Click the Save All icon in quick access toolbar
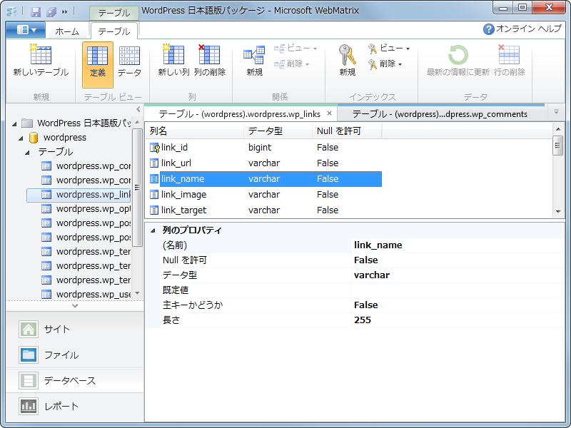Image resolution: width=571 pixels, height=428 pixels. click(51, 11)
